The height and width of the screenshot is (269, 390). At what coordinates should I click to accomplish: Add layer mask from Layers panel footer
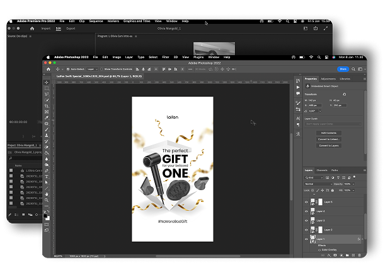point(335,255)
